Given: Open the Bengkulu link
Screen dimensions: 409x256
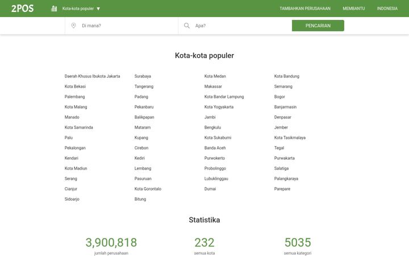Looking at the screenshot, I should tap(212, 127).
